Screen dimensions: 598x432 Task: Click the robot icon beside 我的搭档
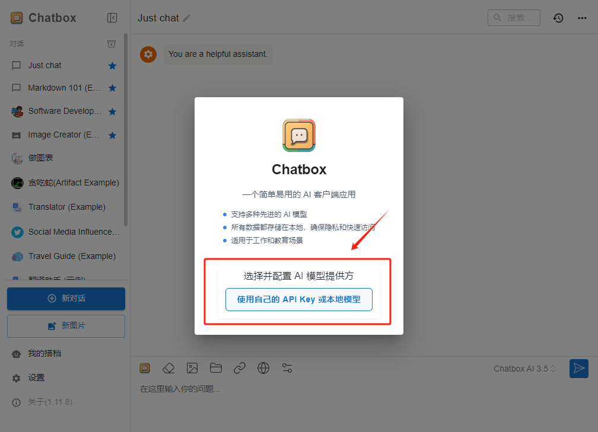[x=17, y=354]
